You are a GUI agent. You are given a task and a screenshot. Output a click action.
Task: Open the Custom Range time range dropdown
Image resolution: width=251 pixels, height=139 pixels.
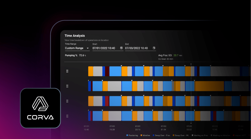[77, 48]
